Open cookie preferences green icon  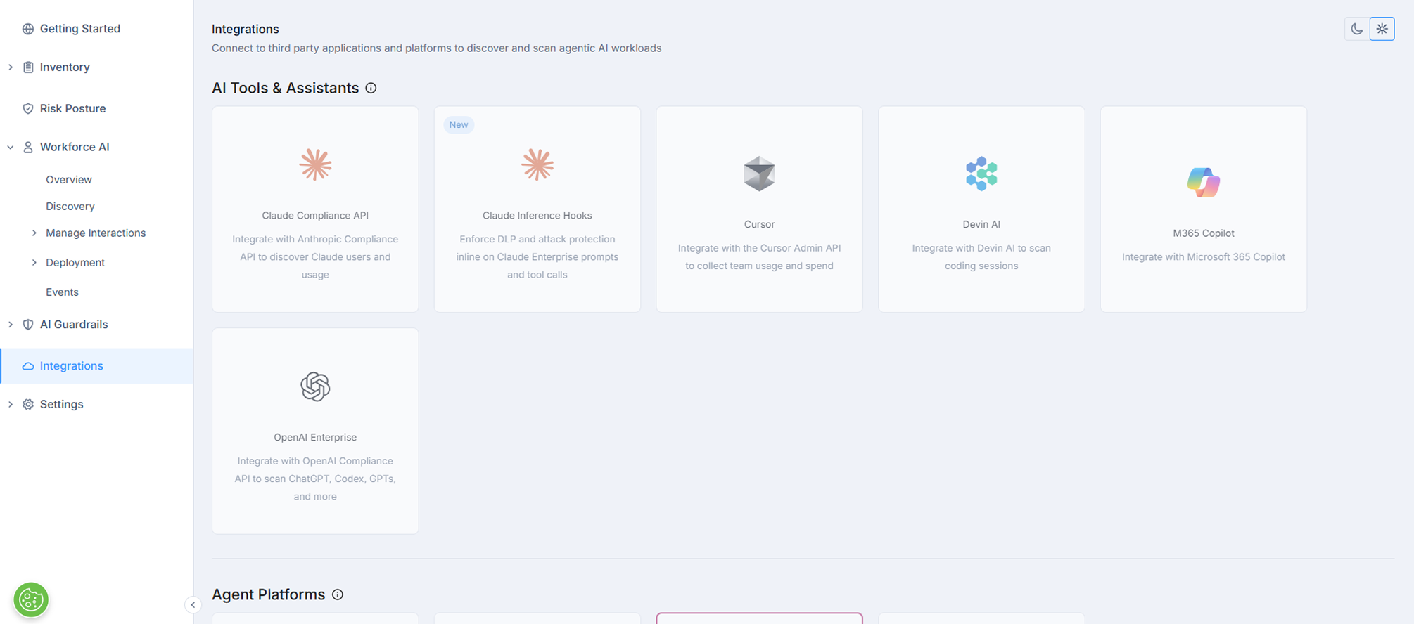click(31, 600)
